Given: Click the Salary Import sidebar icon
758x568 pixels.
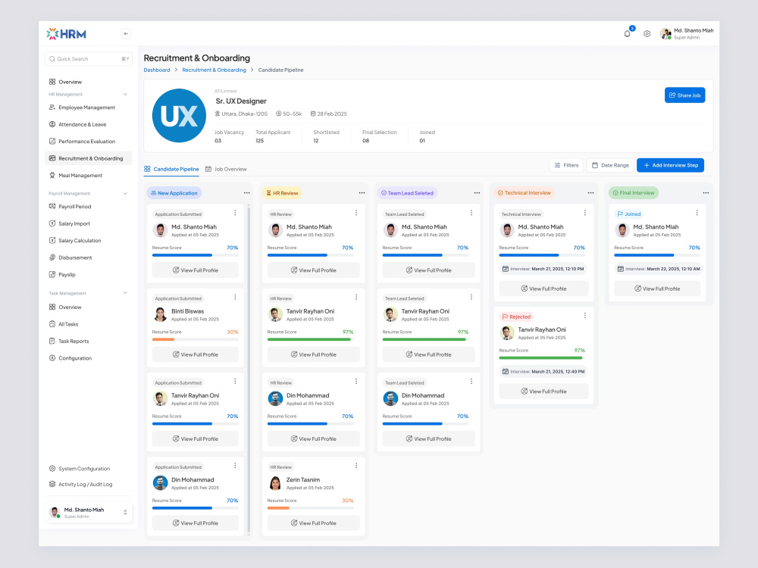Looking at the screenshot, I should (52, 223).
